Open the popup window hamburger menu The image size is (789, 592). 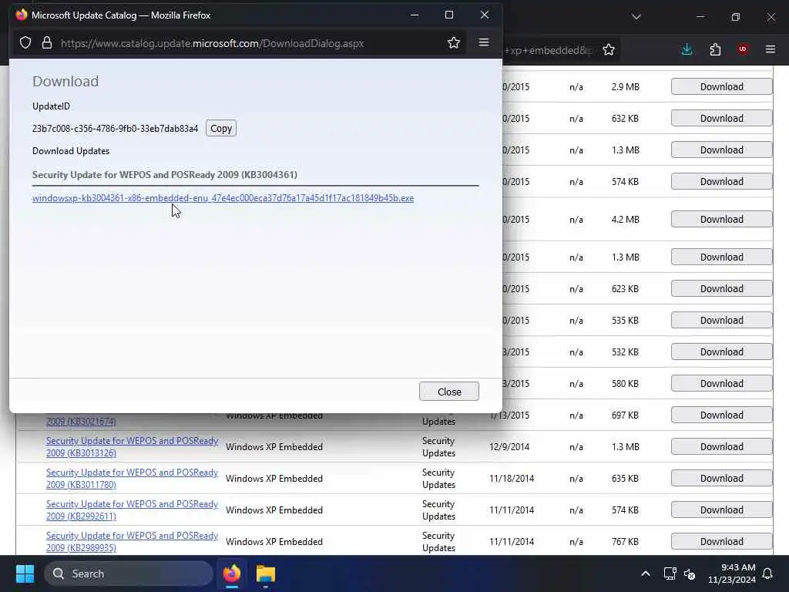[484, 43]
